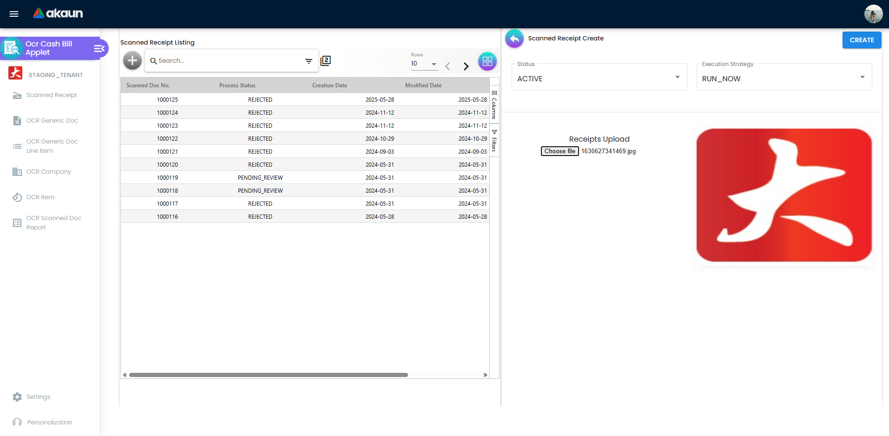The width and height of the screenshot is (889, 436).
Task: Open the advanced search filter icon
Action: 309,61
